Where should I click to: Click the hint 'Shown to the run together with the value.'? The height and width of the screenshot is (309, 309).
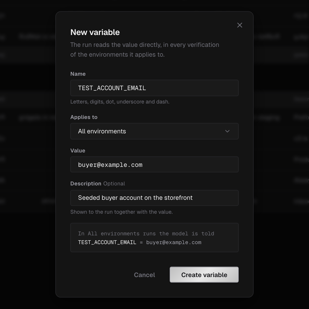(122, 212)
